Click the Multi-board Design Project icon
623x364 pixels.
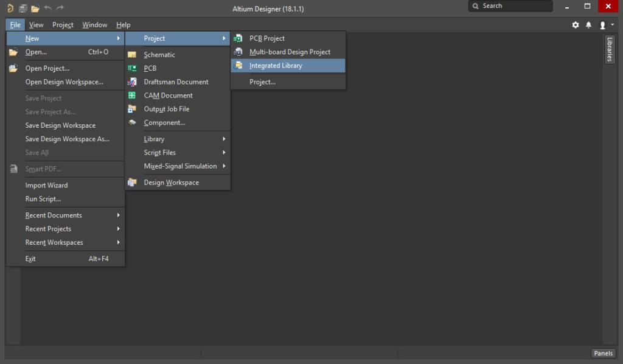(x=238, y=52)
